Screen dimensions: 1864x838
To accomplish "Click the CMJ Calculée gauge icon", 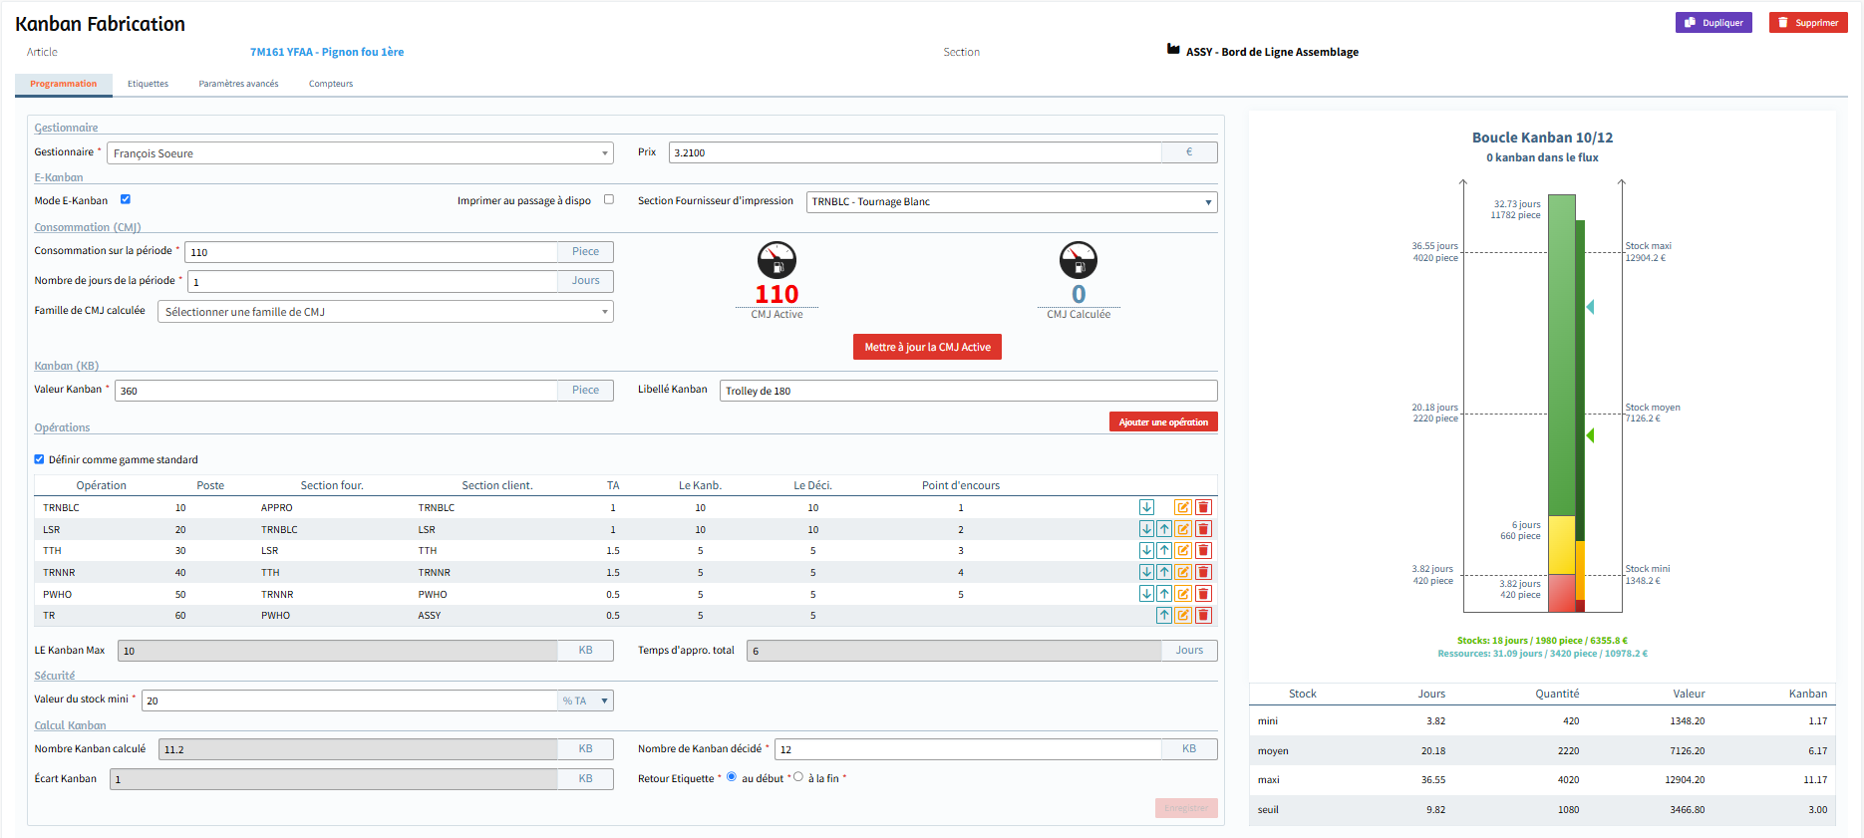I will tap(1078, 260).
